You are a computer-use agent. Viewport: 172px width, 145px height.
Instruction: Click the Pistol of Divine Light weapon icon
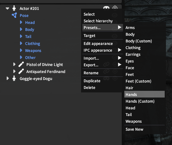(21, 64)
